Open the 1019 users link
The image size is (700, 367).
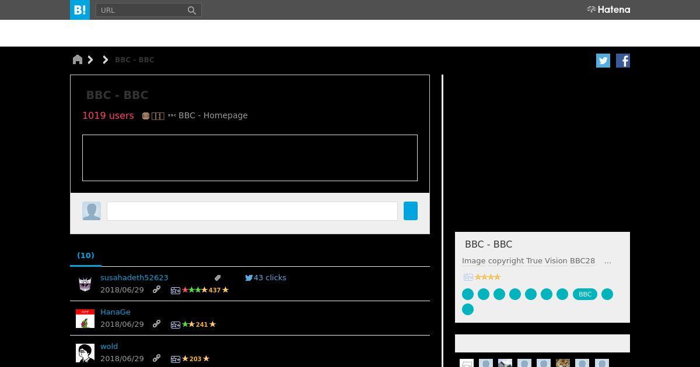point(108,115)
